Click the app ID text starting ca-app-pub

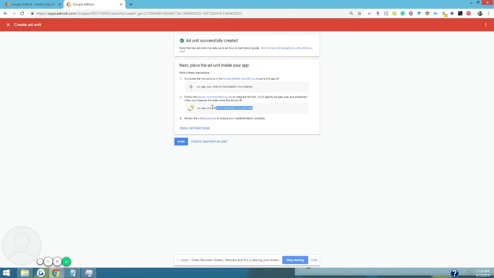(x=225, y=87)
